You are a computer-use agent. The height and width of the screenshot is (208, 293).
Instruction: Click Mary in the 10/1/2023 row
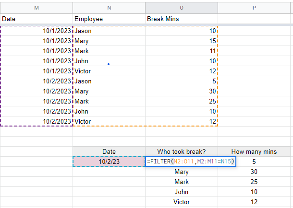[109, 41]
